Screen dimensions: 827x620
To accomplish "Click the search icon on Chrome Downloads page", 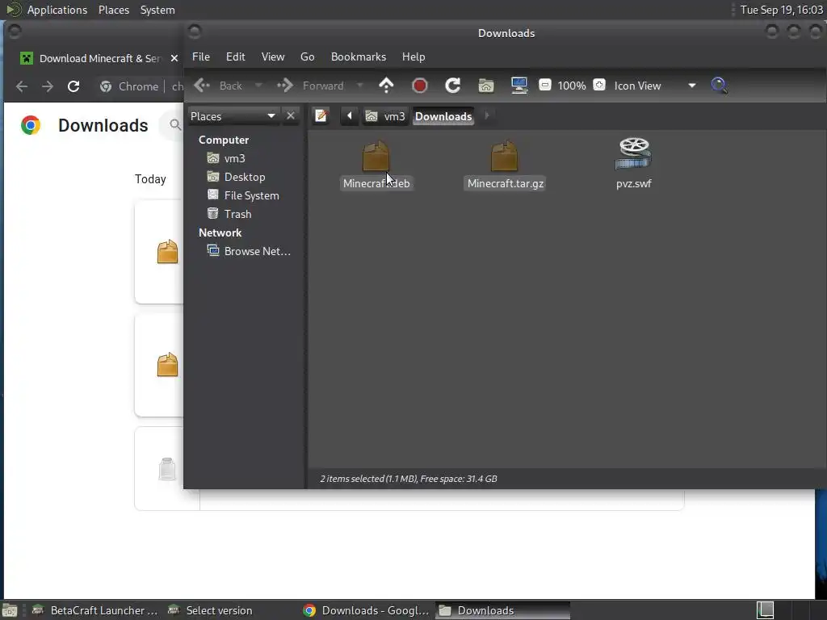I will tap(175, 124).
